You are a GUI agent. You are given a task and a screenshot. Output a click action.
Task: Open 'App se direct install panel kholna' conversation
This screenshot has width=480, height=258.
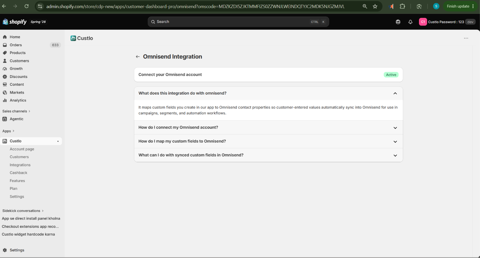coord(31,219)
